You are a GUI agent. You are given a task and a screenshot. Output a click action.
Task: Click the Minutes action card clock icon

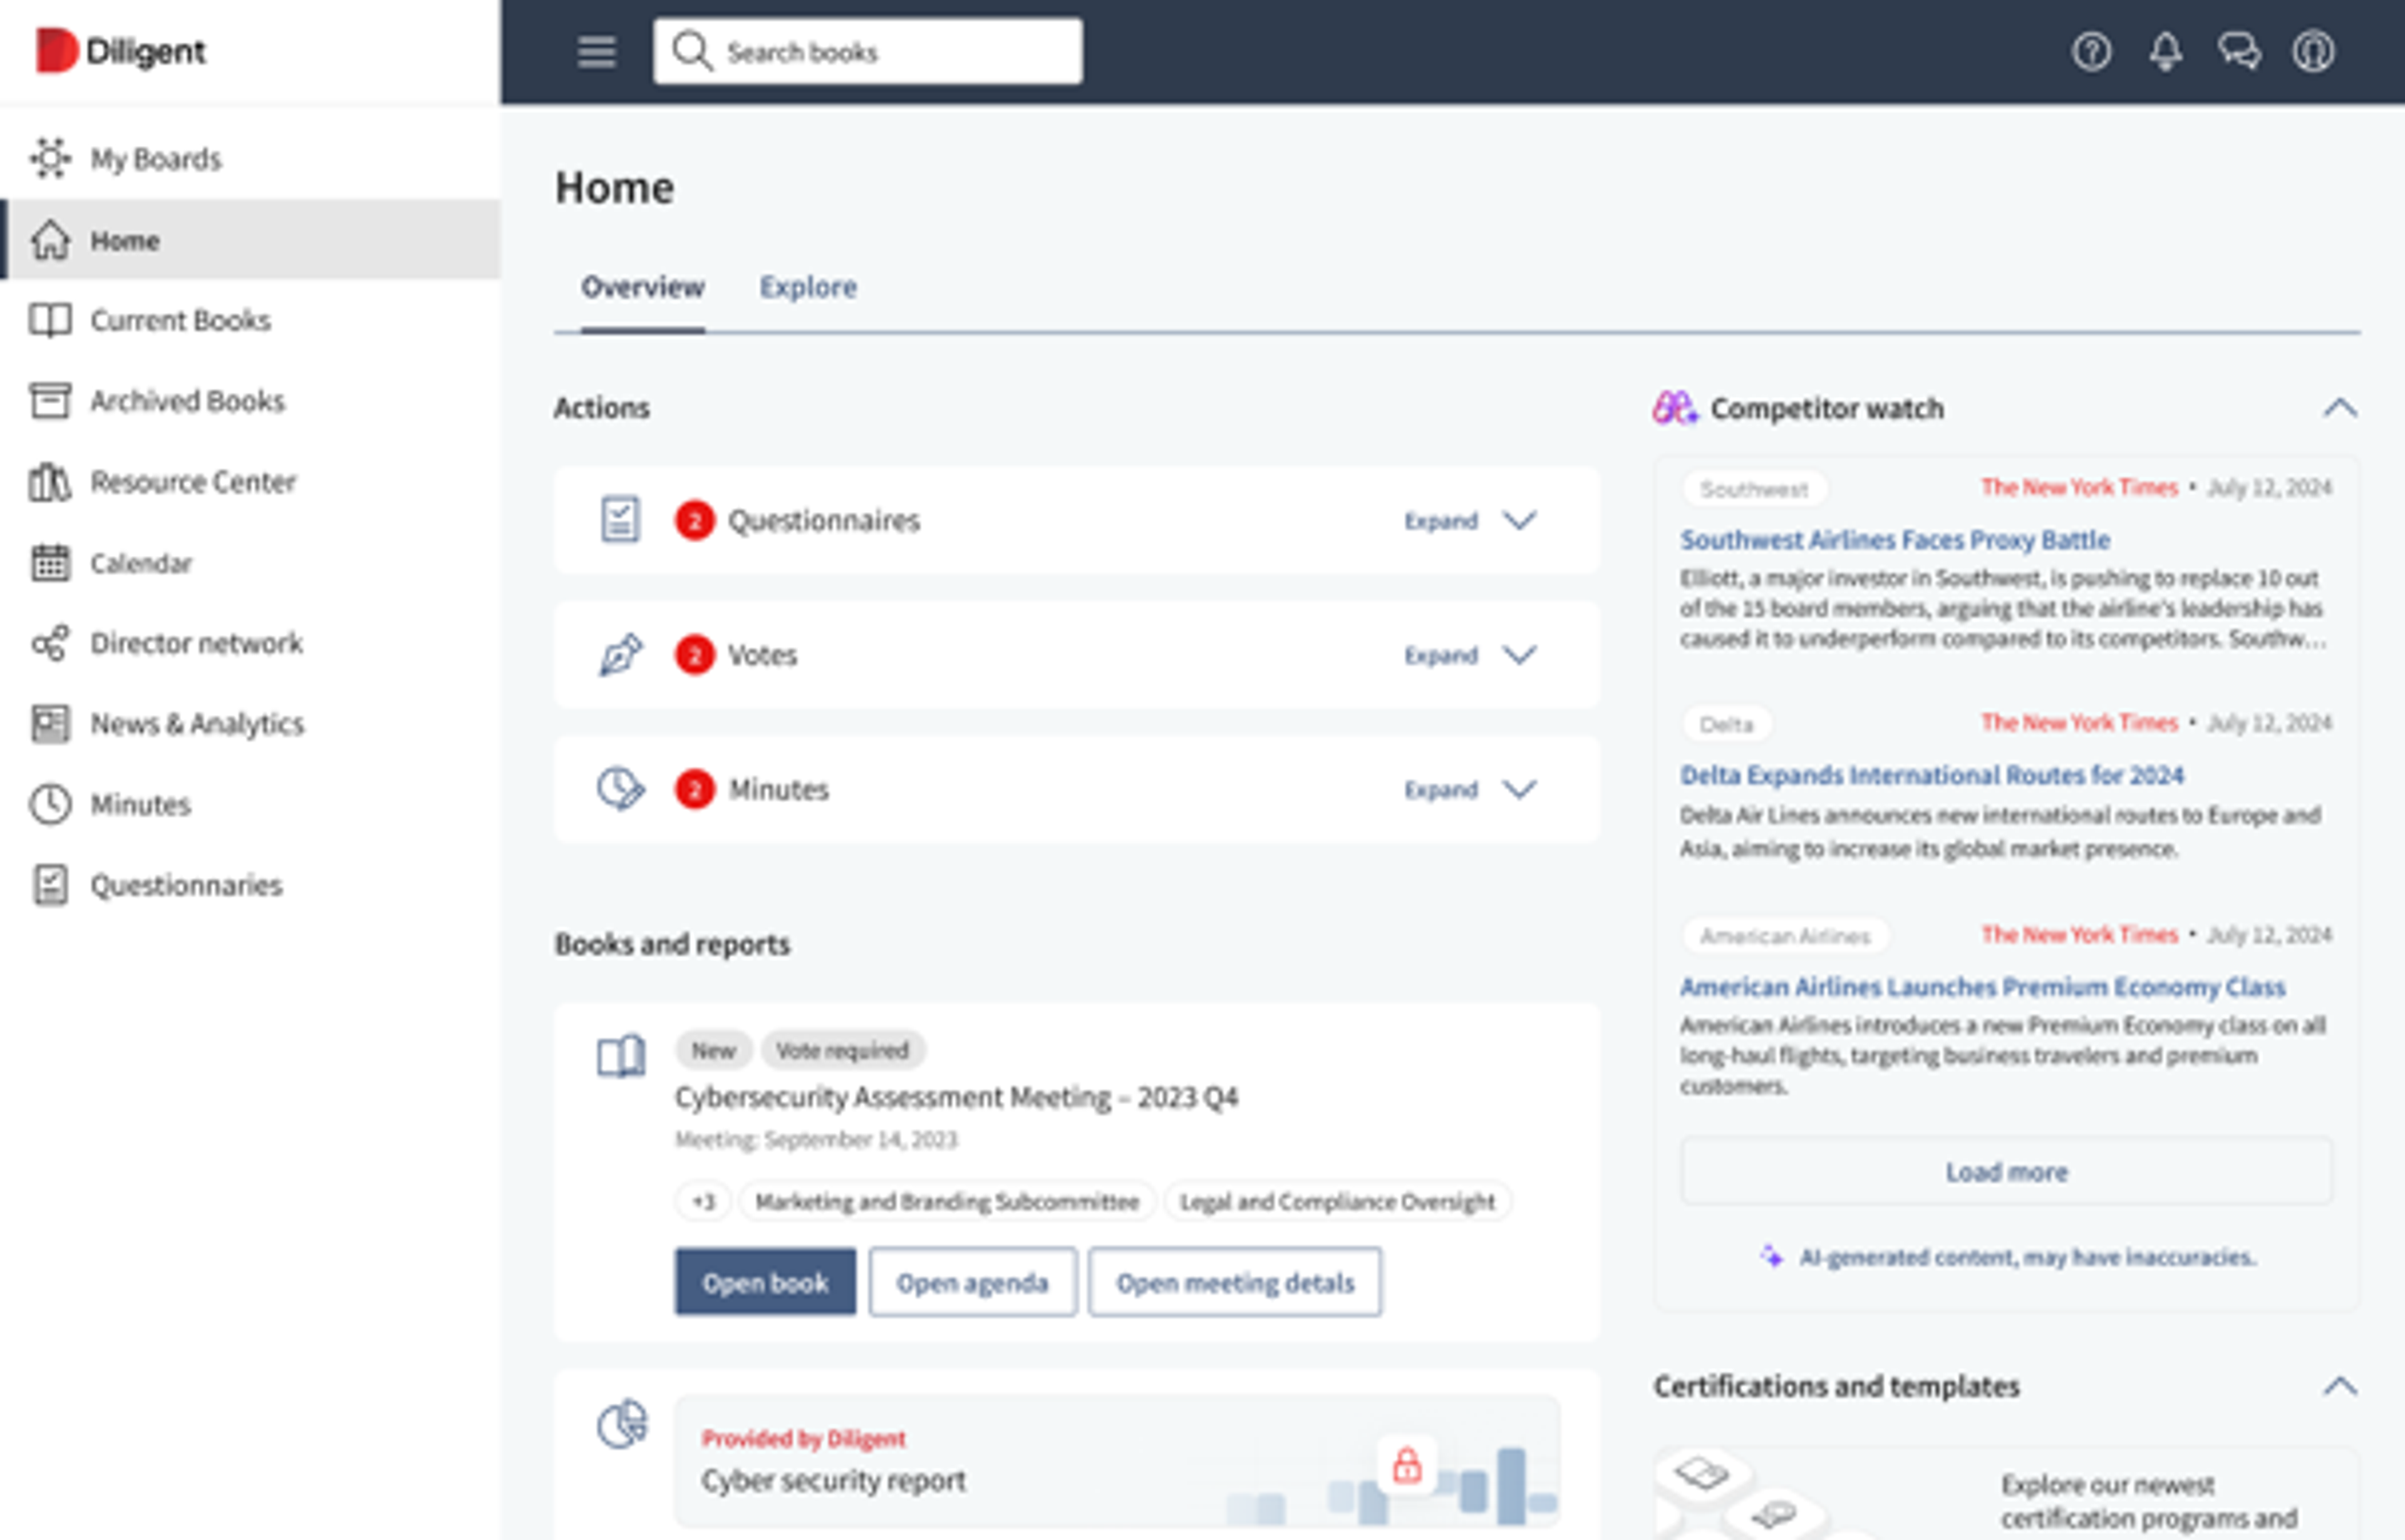pyautogui.click(x=620, y=789)
